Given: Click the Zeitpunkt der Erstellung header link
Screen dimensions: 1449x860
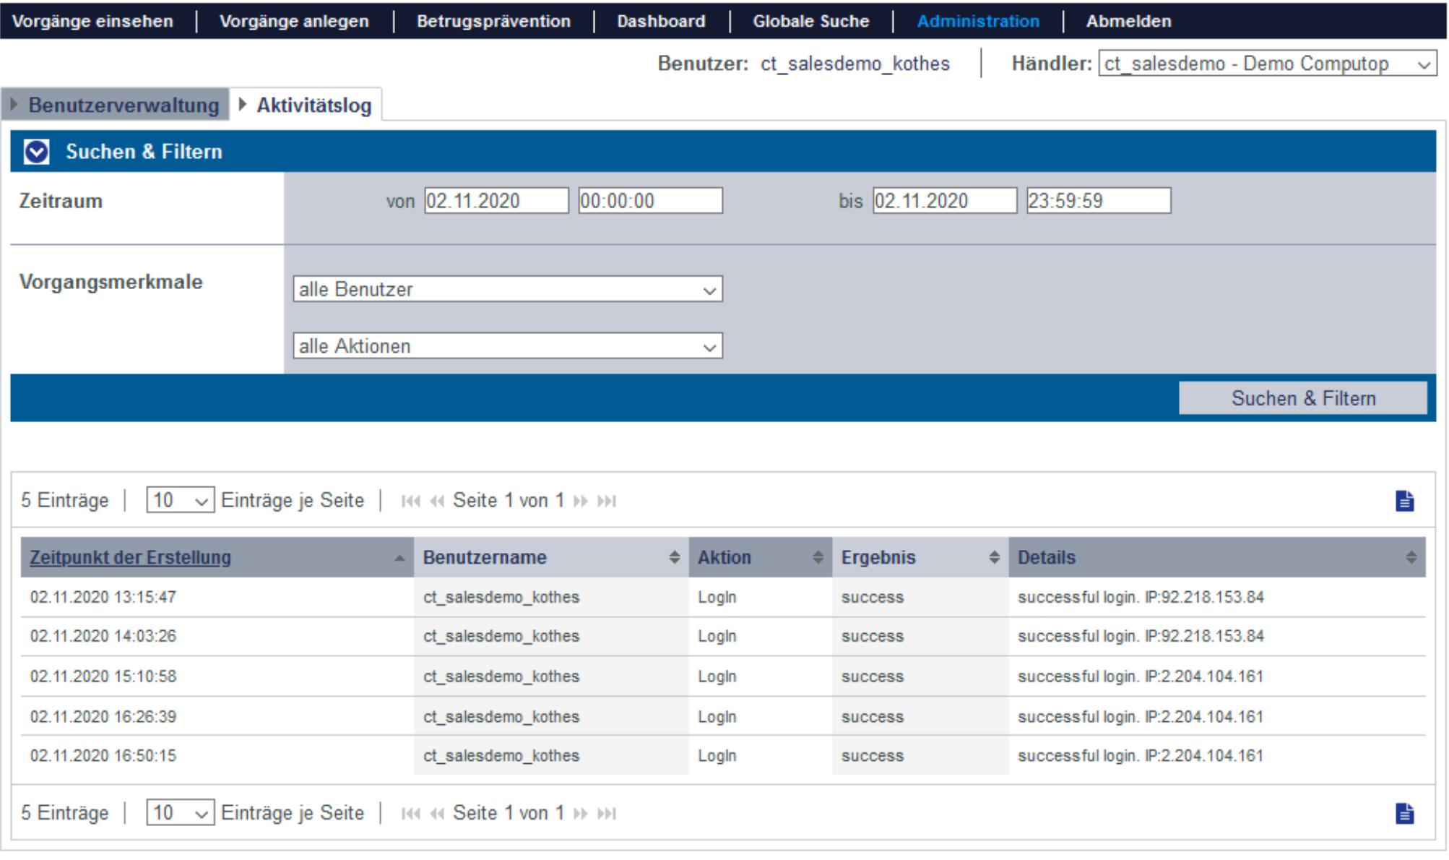Looking at the screenshot, I should pos(130,557).
